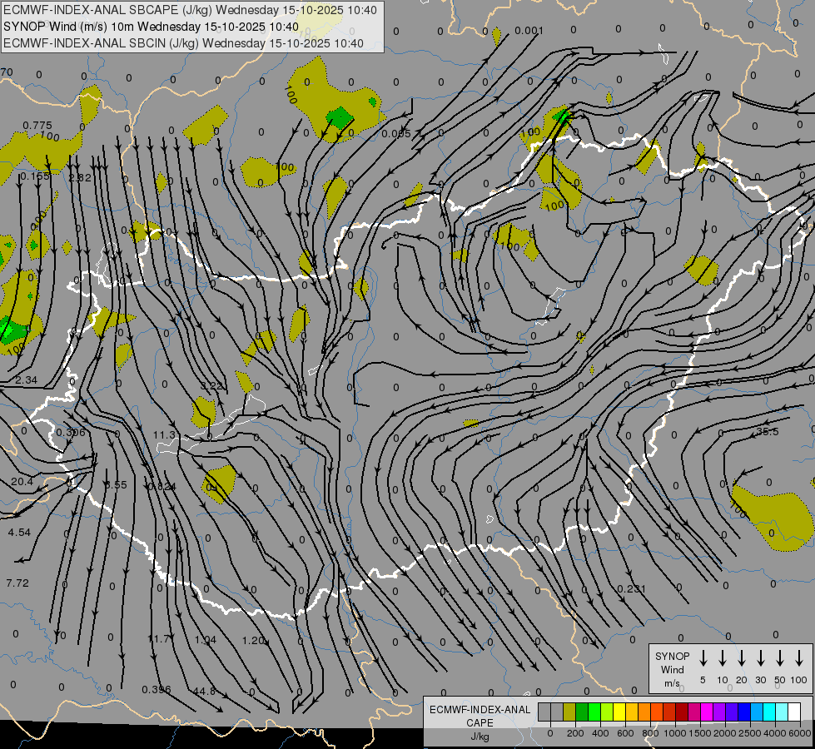Click the map value 0.231
The width and height of the screenshot is (815, 749).
coord(632,588)
